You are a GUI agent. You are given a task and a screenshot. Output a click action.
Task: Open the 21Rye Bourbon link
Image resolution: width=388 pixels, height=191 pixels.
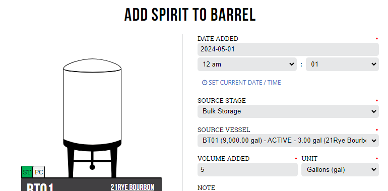point(133,187)
